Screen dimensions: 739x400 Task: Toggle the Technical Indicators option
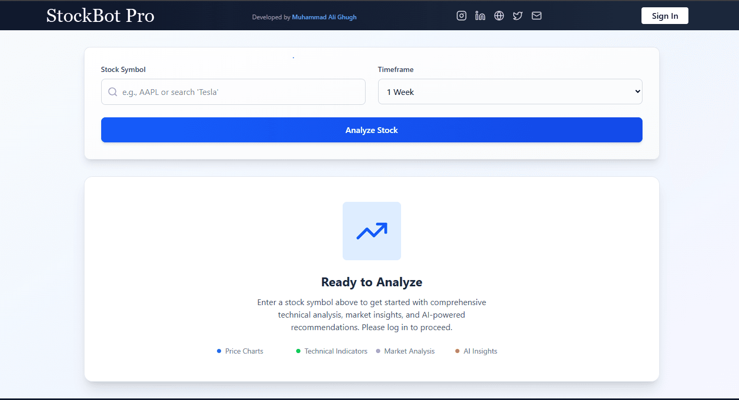331,351
